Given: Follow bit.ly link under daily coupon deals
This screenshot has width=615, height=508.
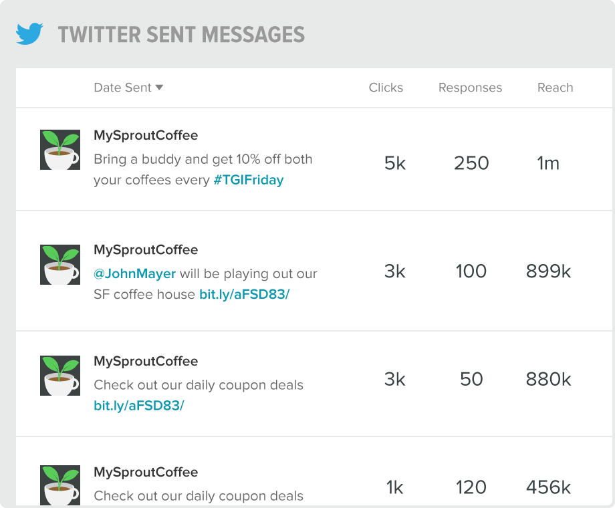Looking at the screenshot, I should click(x=139, y=405).
